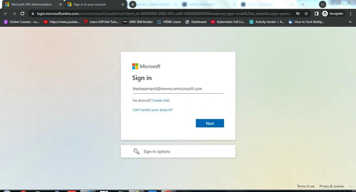
Task: Click the email input field
Action: [178, 89]
